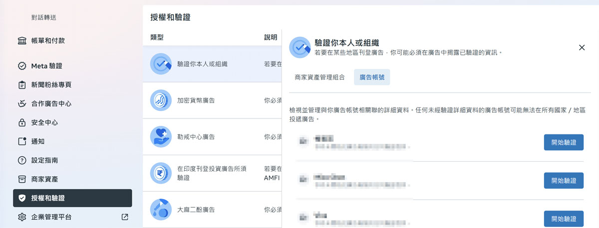Click the 加密貨幣廣告 coin icon
Image resolution: width=599 pixels, height=228 pixels.
(161, 100)
